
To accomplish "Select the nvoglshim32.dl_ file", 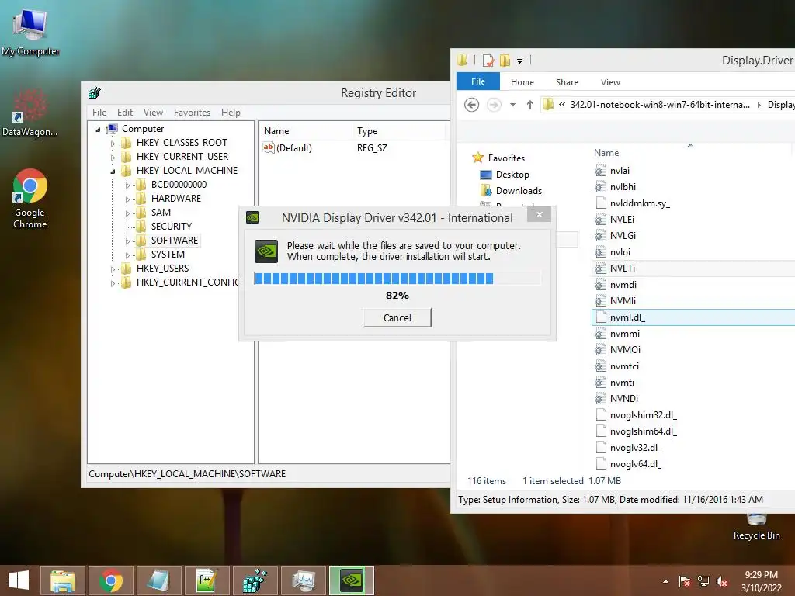I will [644, 415].
